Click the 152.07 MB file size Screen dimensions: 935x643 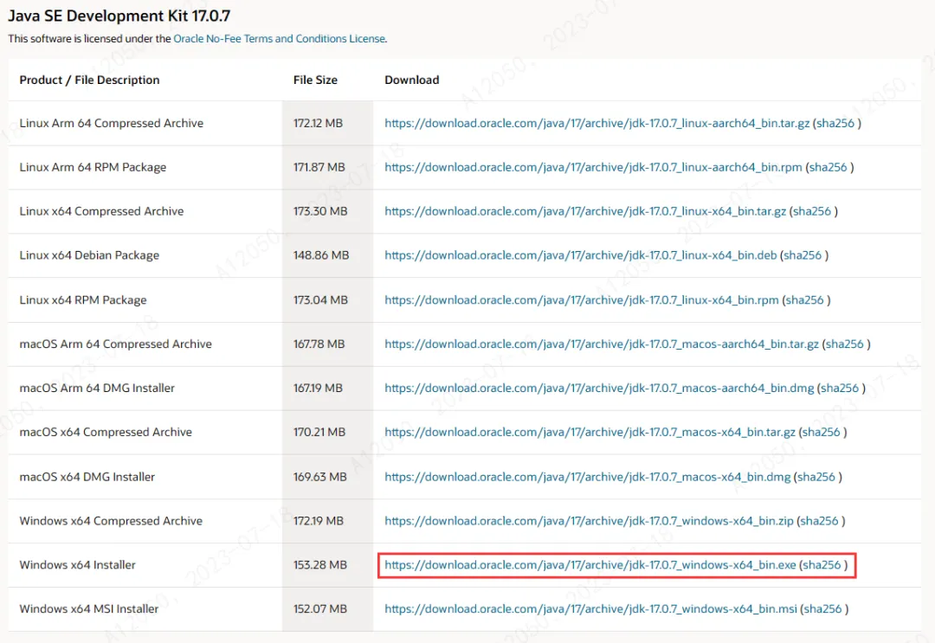[x=319, y=609]
